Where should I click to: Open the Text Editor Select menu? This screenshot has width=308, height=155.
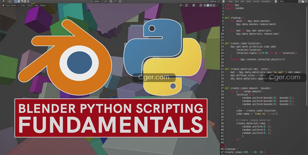coord(249,1)
